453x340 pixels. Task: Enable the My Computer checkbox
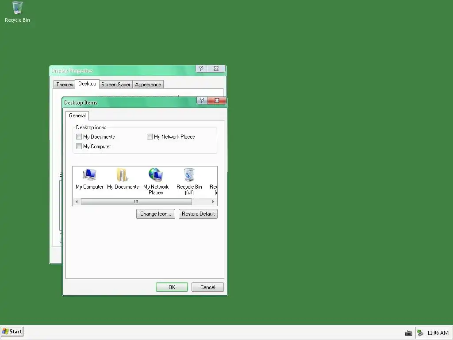(x=79, y=146)
